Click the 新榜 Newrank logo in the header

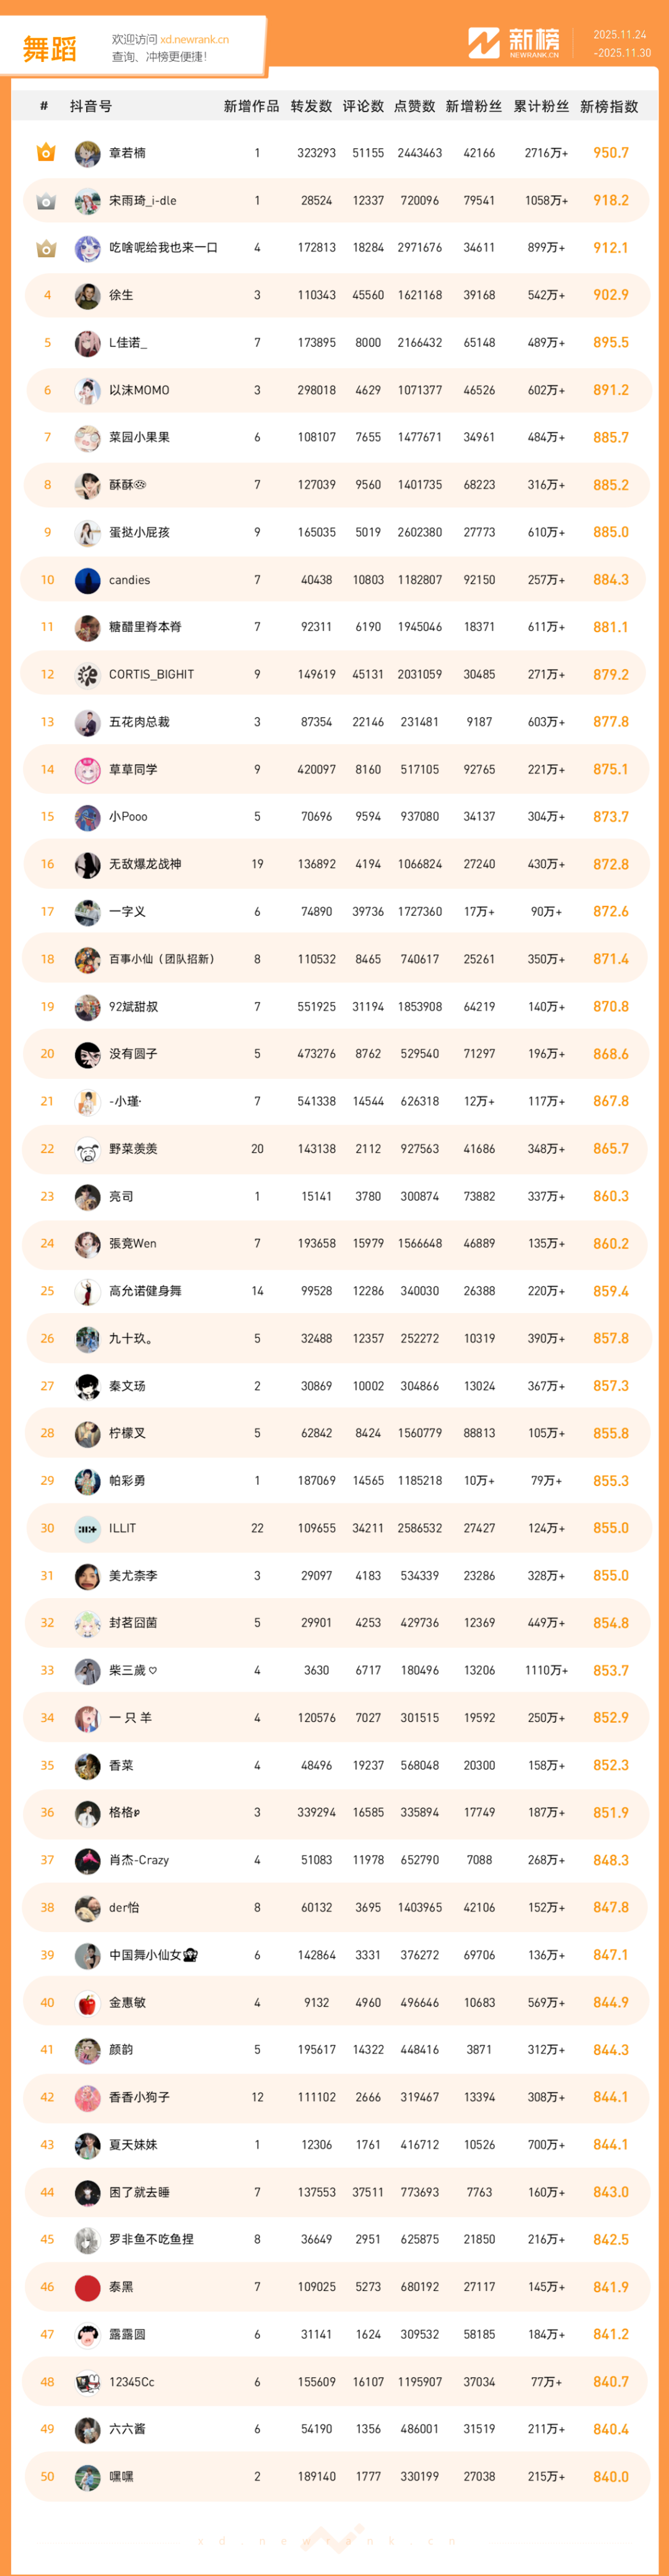(514, 43)
